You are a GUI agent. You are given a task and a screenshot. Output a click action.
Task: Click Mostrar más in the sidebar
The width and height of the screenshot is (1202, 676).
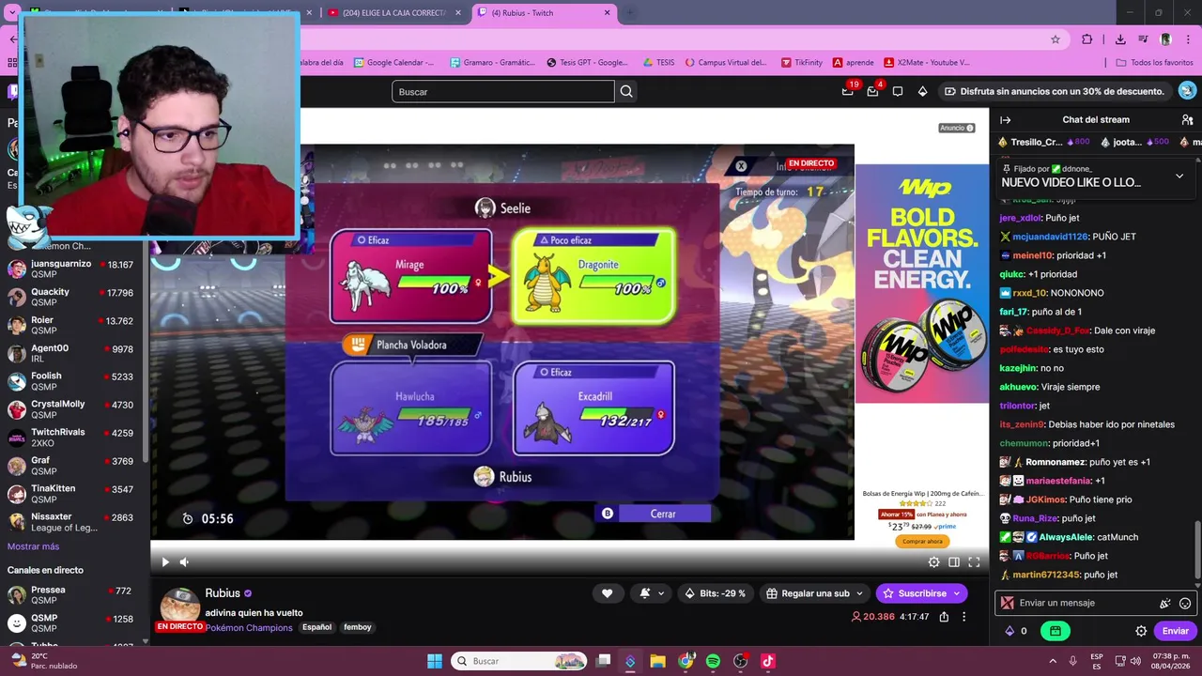coord(33,546)
